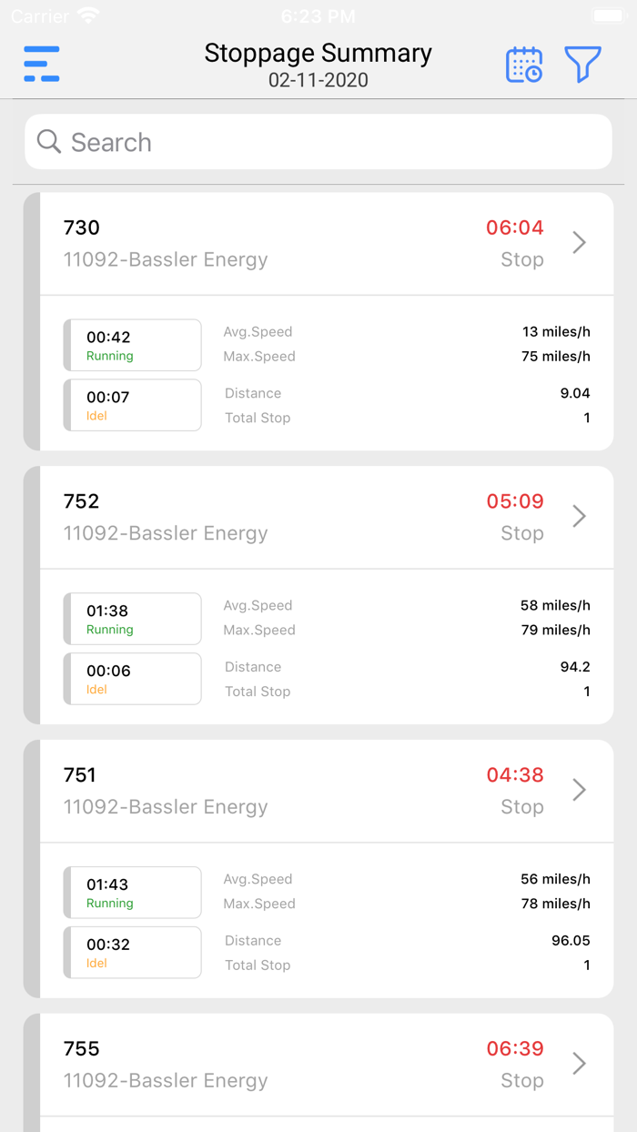Open the date picker calendar icon
Viewport: 637px width, 1132px height.
pos(523,65)
